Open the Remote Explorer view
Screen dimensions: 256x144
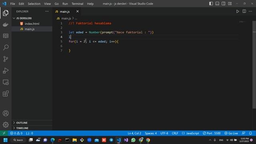pyautogui.click(x=6, y=82)
